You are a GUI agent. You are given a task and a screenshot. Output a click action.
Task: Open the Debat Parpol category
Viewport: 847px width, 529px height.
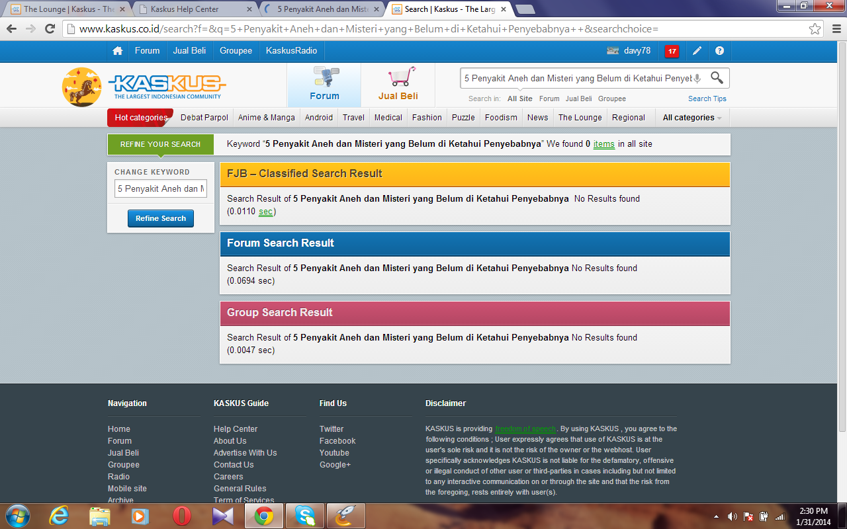[x=204, y=118]
